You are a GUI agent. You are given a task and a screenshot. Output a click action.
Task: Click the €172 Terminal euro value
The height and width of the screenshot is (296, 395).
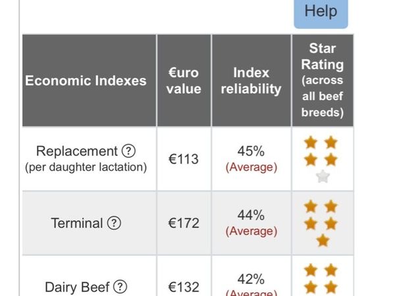pos(184,223)
